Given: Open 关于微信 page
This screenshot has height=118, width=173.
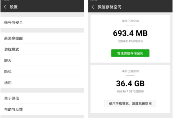Looking at the screenshot, I should [42, 98].
